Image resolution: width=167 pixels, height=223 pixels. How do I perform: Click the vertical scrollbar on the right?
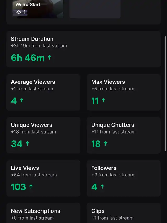point(165,93)
